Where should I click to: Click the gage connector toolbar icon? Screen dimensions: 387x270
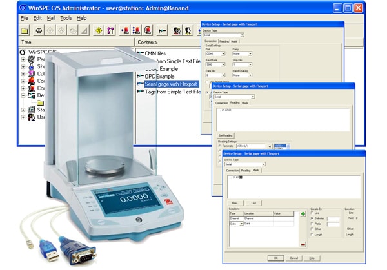pyautogui.click(x=162, y=30)
